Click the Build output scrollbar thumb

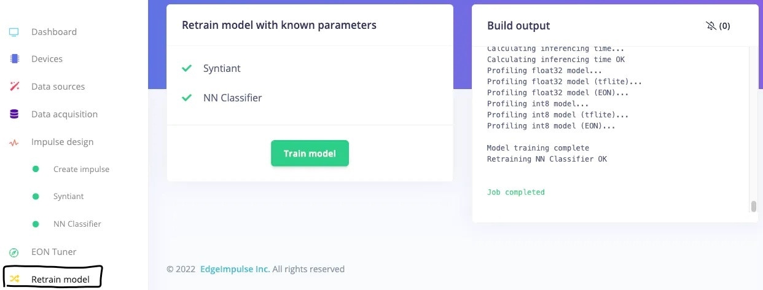pyautogui.click(x=754, y=206)
